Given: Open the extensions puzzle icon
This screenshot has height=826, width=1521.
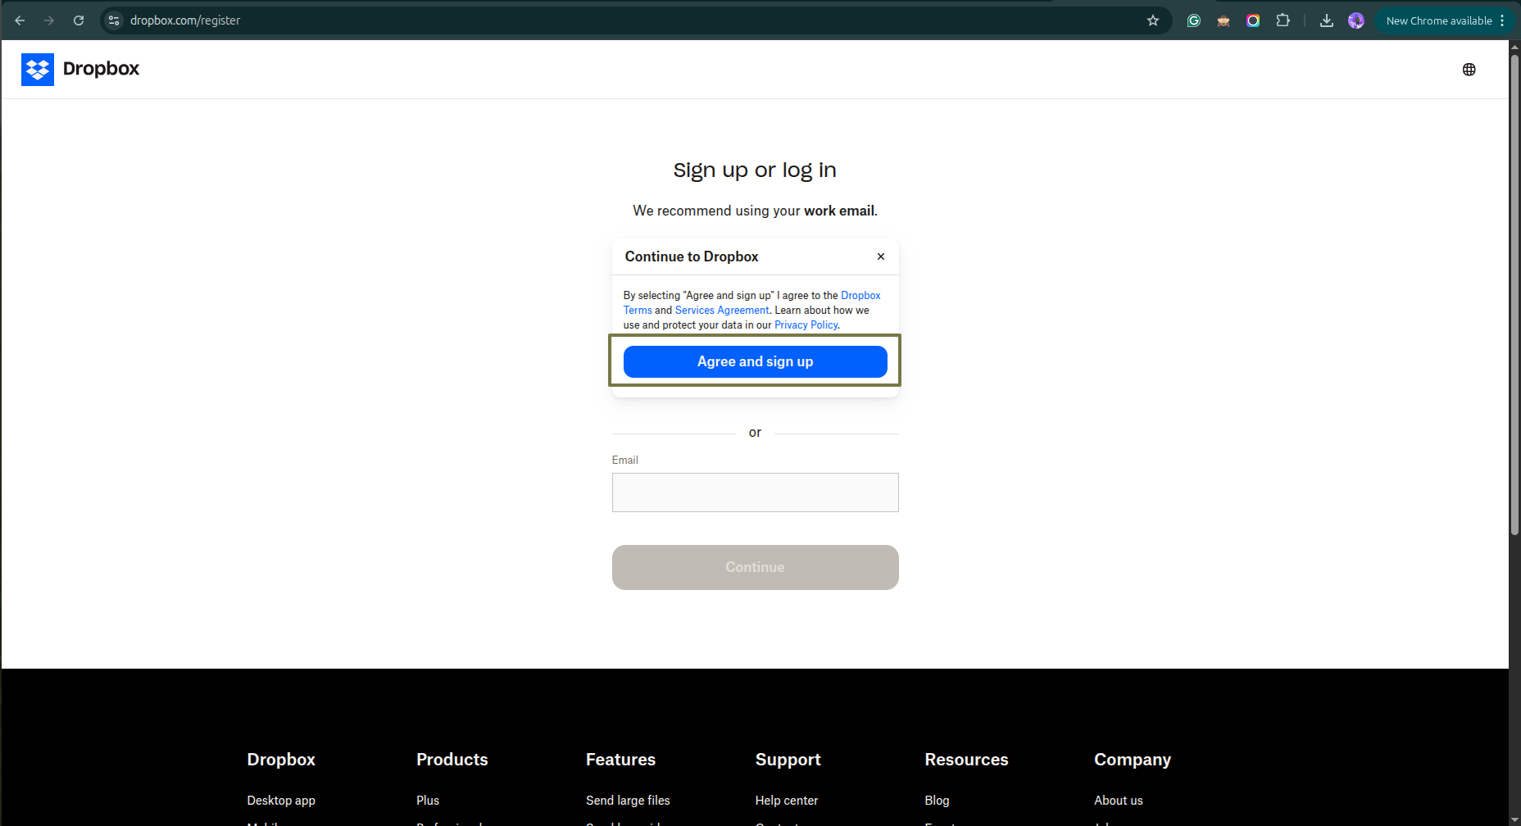Looking at the screenshot, I should click(x=1283, y=20).
